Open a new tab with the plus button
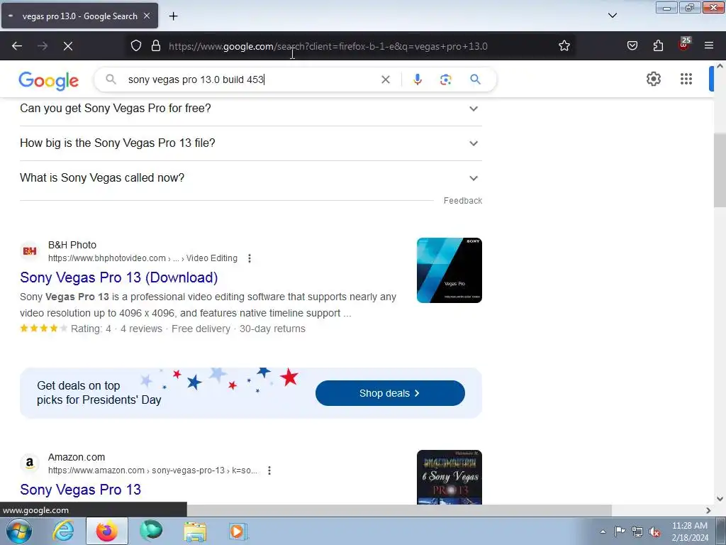 coord(173,16)
